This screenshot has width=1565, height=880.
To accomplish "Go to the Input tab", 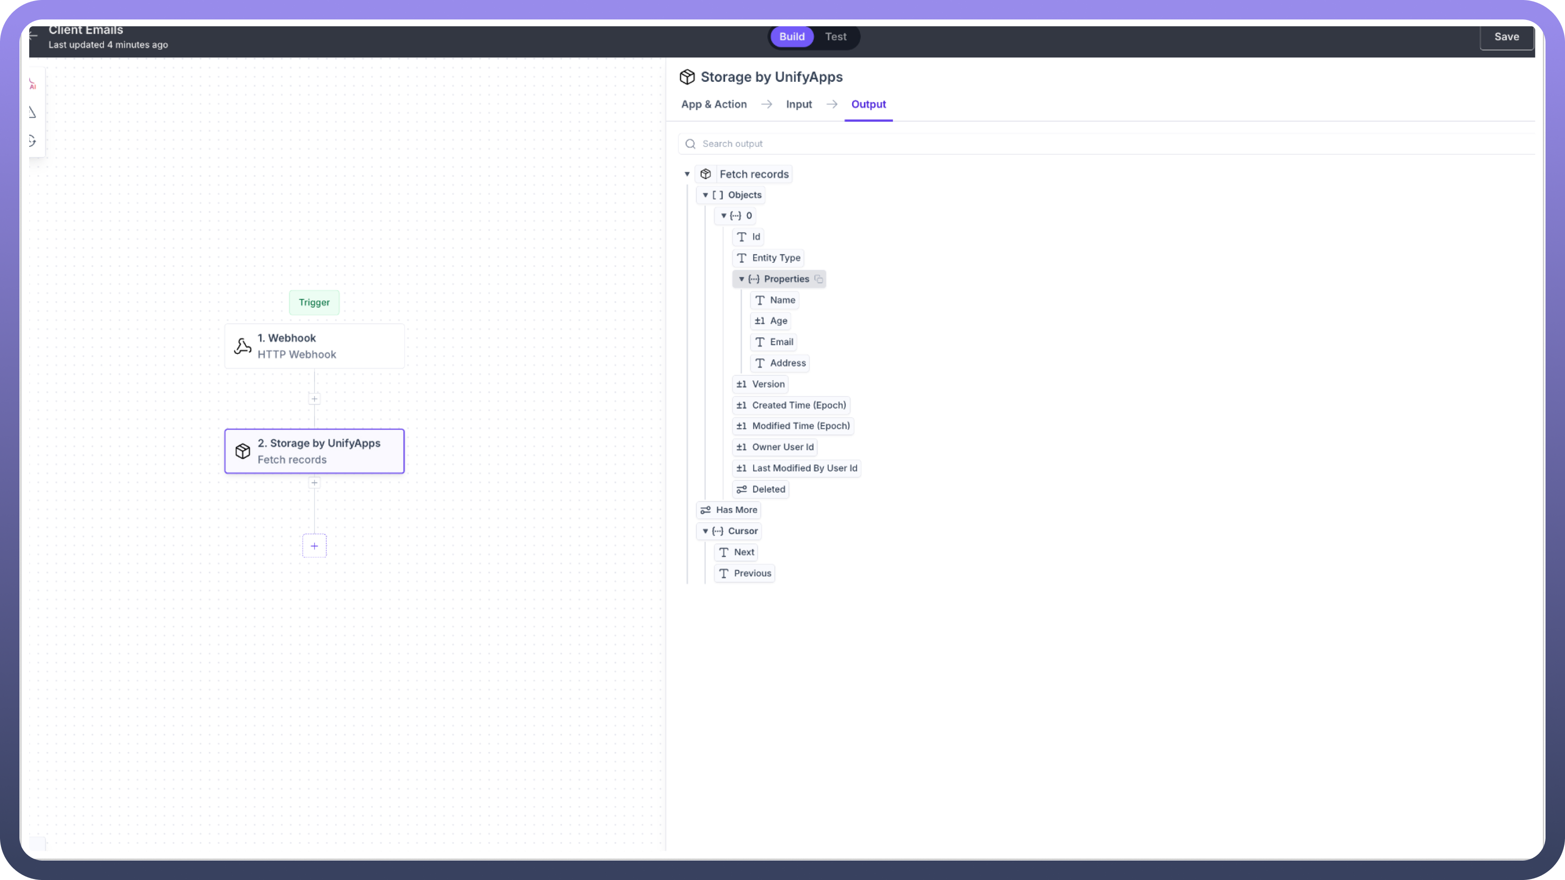I will click(799, 105).
